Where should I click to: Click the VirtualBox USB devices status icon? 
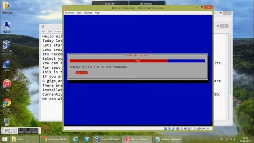(x=173, y=128)
